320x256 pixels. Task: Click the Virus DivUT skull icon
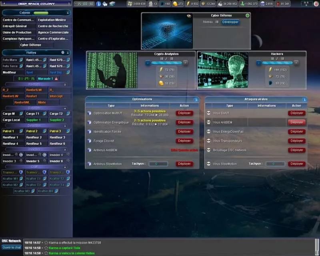[x=209, y=113]
